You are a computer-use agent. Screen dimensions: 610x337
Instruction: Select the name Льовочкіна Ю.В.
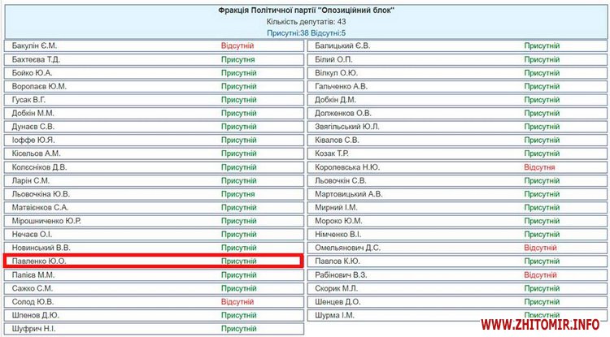click(41, 194)
